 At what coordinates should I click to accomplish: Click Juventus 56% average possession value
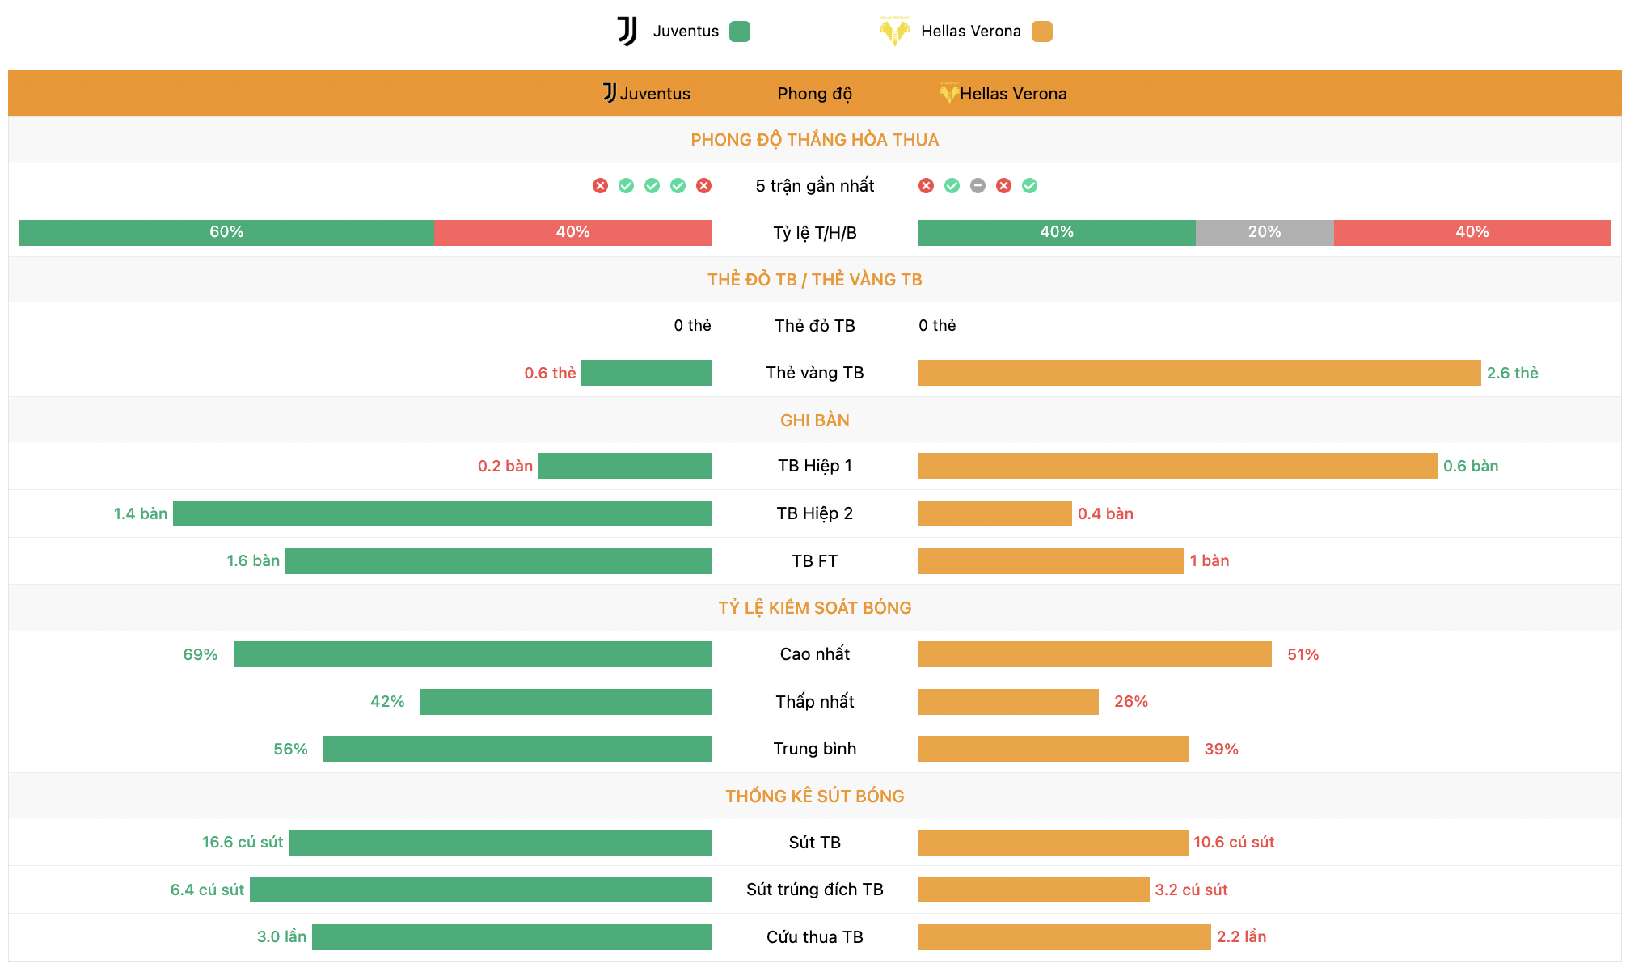(290, 749)
